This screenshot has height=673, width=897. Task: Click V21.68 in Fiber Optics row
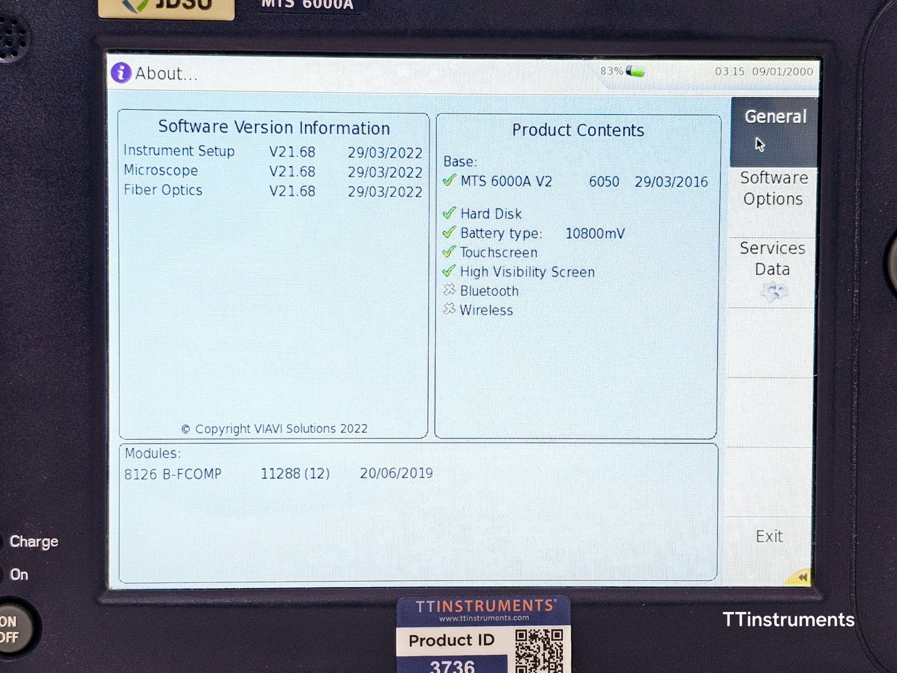(x=292, y=191)
